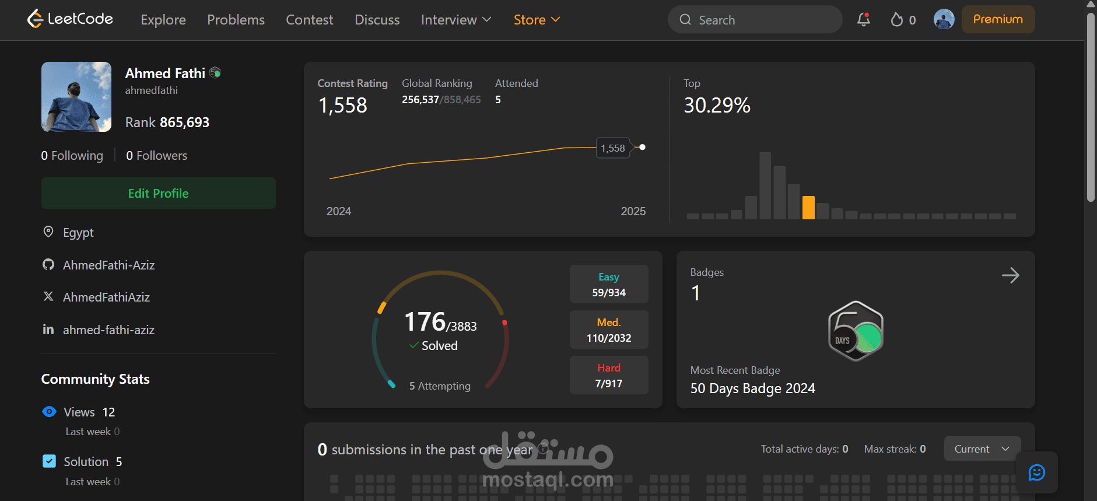
Task: Click the LinkedIn icon
Action: (x=48, y=330)
